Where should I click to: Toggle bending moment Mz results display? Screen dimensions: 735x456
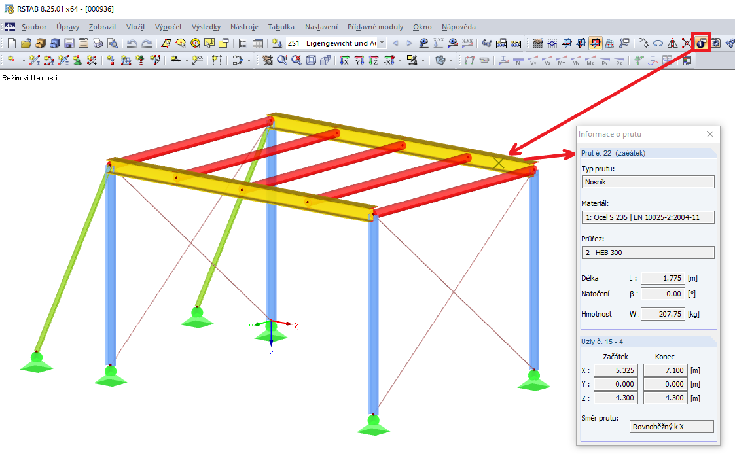pyautogui.click(x=590, y=60)
